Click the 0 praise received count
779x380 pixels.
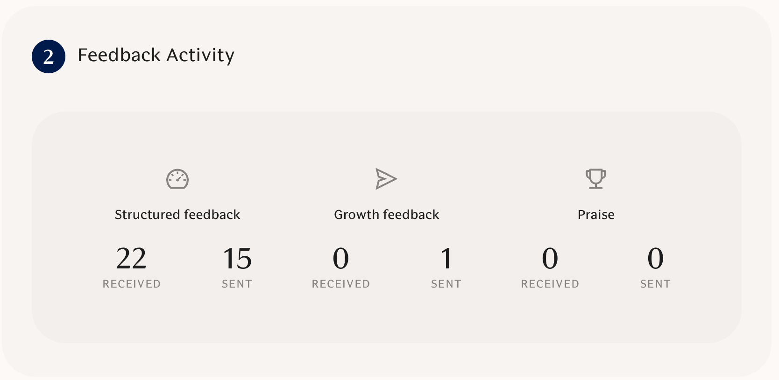[x=550, y=258]
